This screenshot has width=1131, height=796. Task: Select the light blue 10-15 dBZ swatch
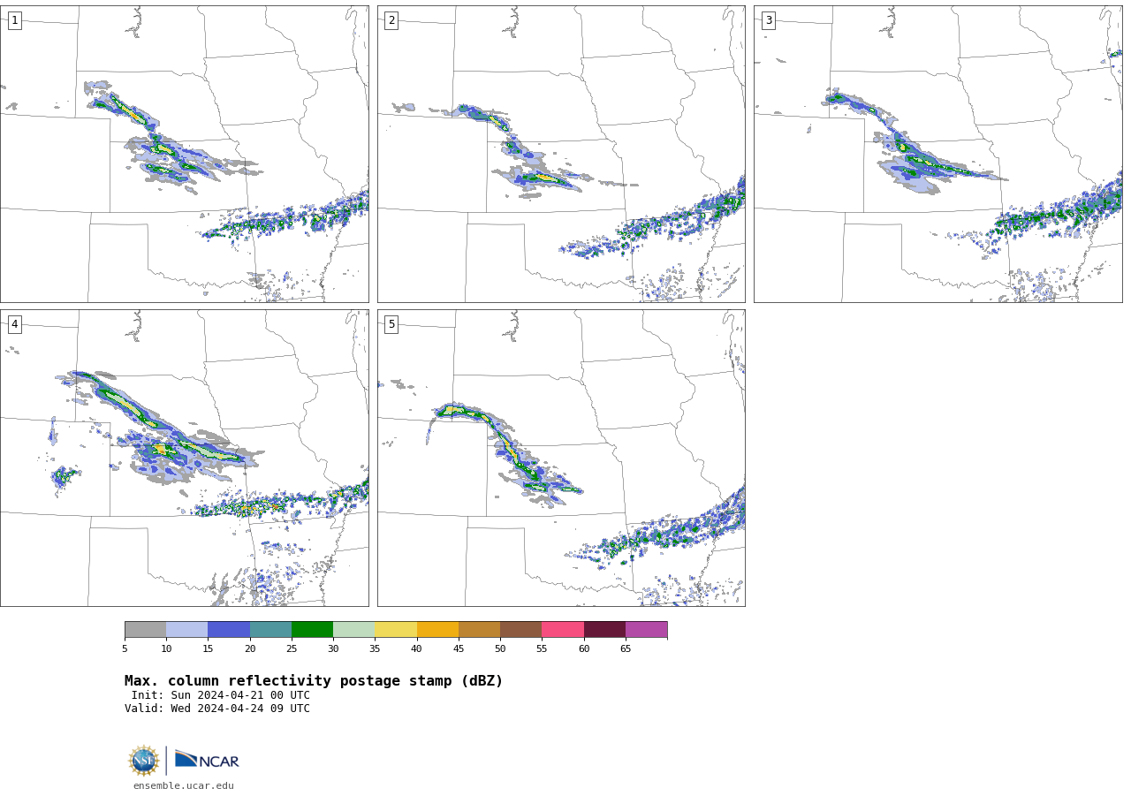[x=186, y=629]
